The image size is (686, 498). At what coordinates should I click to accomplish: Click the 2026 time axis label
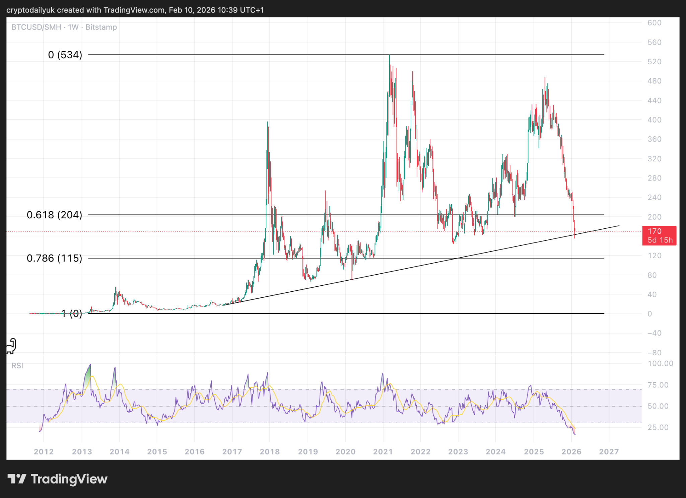click(571, 452)
